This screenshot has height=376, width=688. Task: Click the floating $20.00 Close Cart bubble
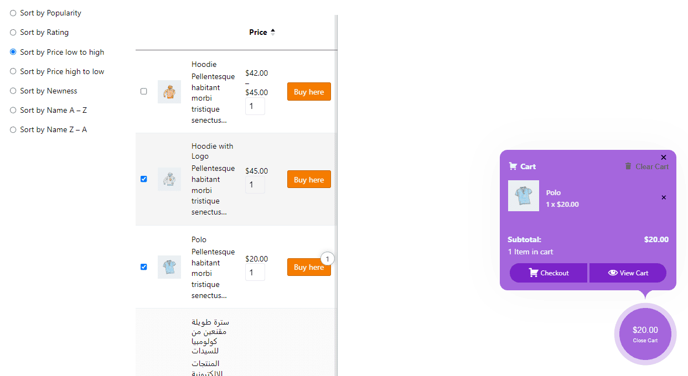click(644, 333)
